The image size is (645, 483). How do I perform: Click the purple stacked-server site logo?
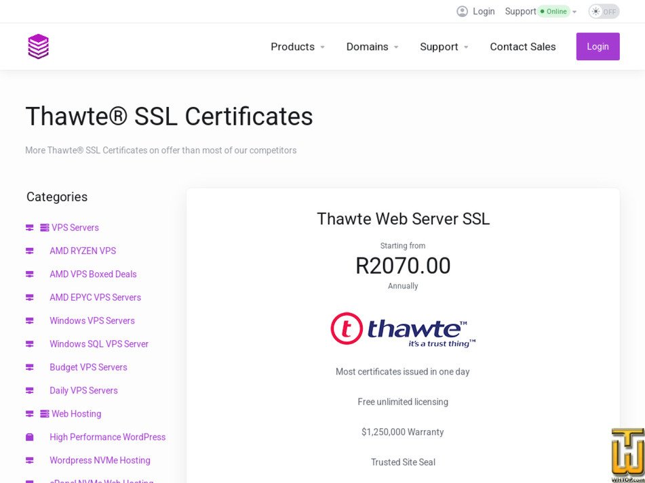38,47
